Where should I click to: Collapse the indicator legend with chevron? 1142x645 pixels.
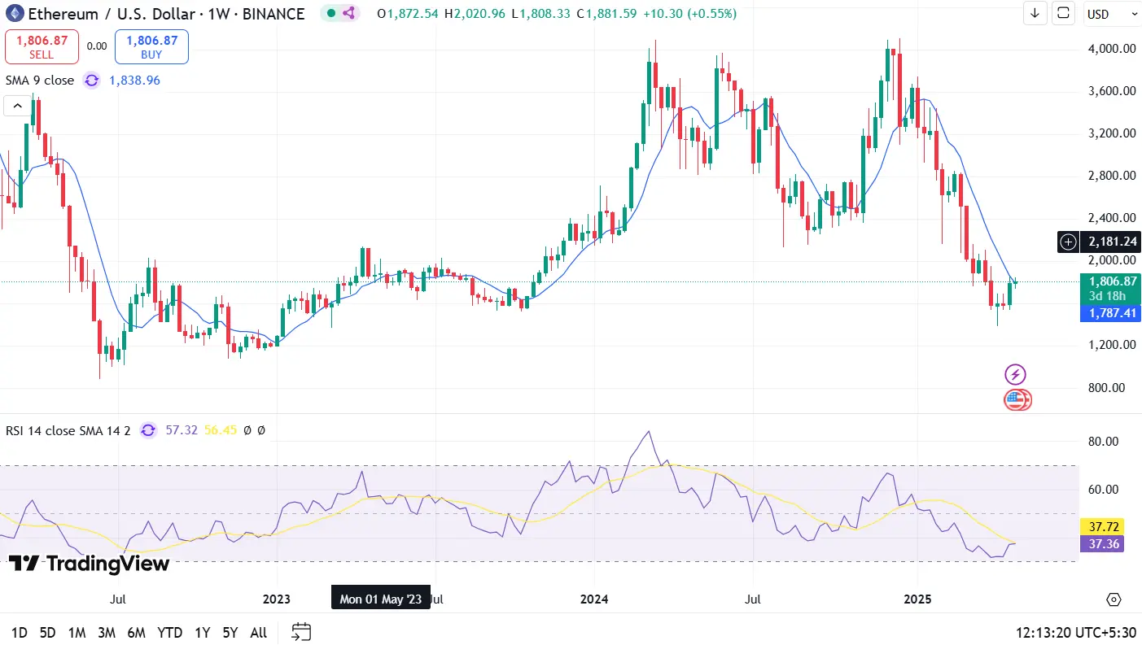click(16, 106)
